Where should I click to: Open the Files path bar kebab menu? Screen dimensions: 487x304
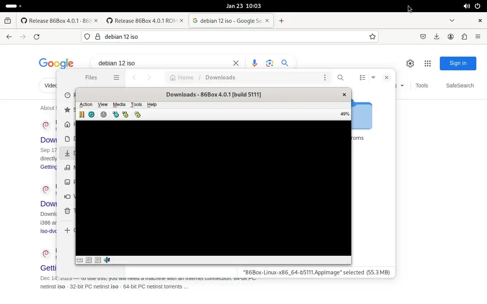point(325,78)
